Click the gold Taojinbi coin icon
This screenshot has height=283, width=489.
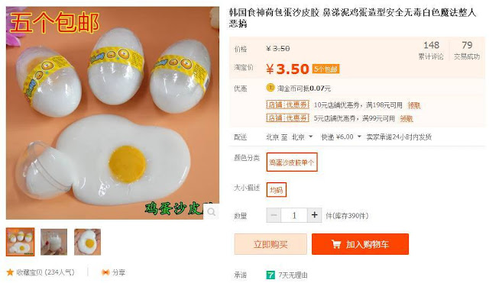[270, 88]
